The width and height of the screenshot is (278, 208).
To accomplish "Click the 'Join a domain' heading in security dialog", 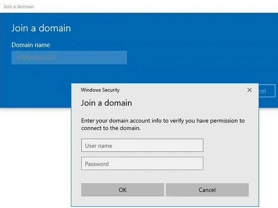I will [x=106, y=103].
